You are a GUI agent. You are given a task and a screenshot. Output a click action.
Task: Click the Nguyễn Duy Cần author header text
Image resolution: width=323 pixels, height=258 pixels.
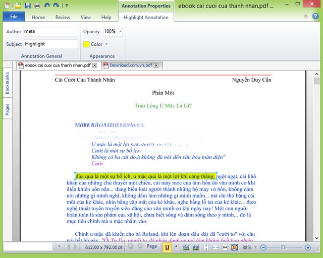251,80
